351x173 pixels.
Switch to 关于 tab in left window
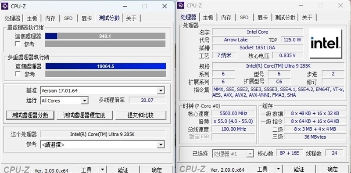pyautogui.click(x=131, y=18)
